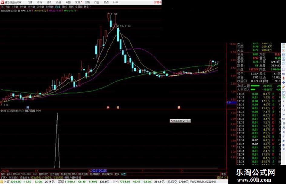Screen dimensions: 286x184
Task: Select the 周 weekly shortcut in right sidebar
Action: tap(284, 128)
